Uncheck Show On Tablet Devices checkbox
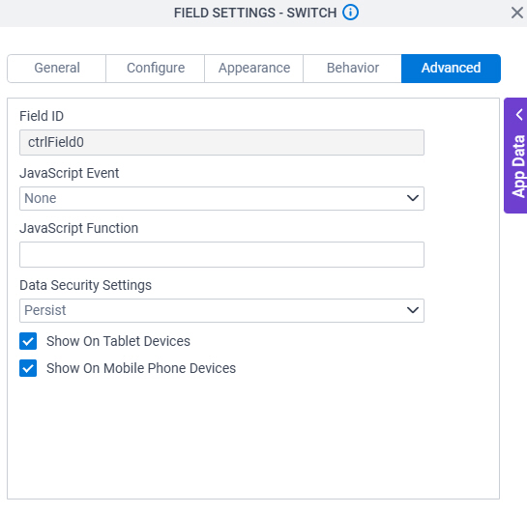 pyautogui.click(x=28, y=341)
